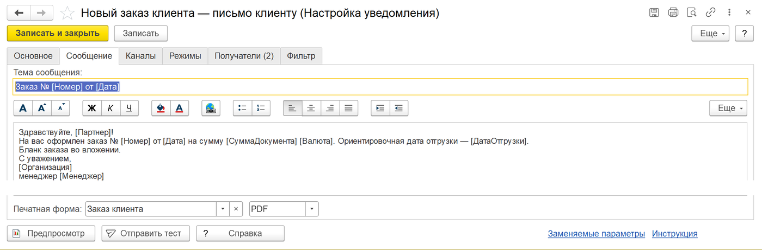
Task: Align text to the left
Action: point(292,108)
